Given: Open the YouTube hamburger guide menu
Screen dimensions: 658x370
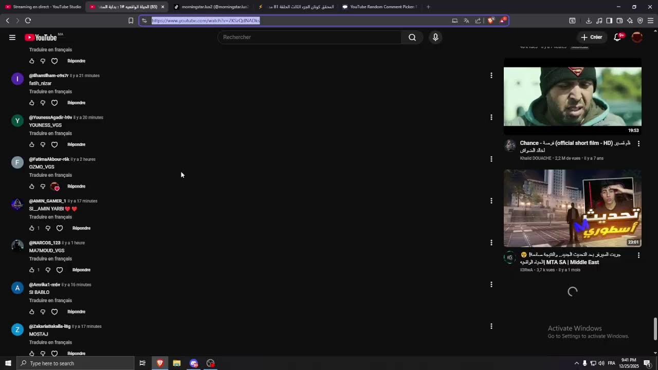Looking at the screenshot, I should [x=12, y=37].
